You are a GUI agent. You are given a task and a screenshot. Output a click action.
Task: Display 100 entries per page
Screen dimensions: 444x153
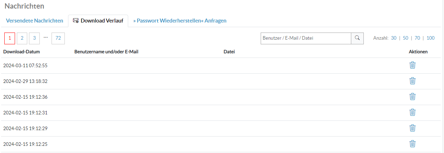pyautogui.click(x=430, y=38)
